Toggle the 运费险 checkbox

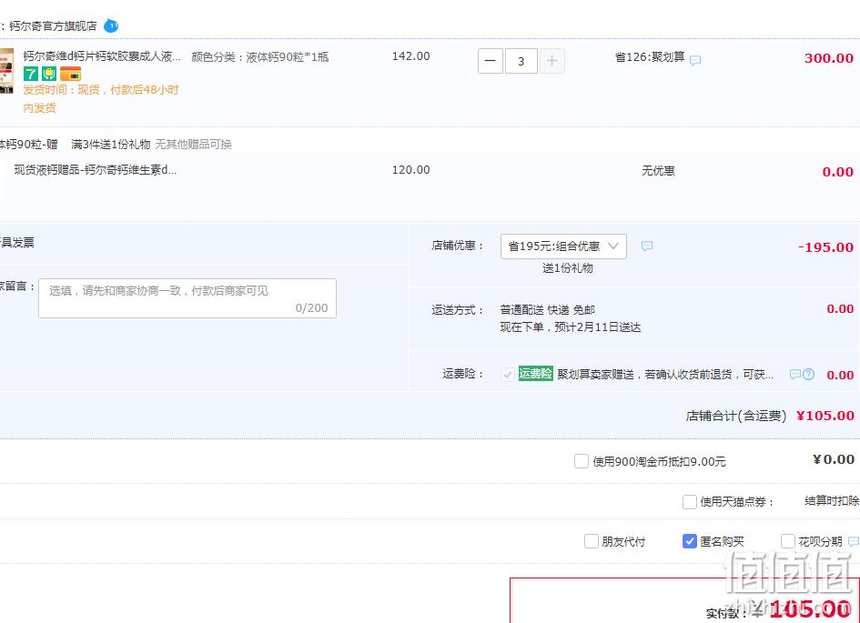coord(507,375)
